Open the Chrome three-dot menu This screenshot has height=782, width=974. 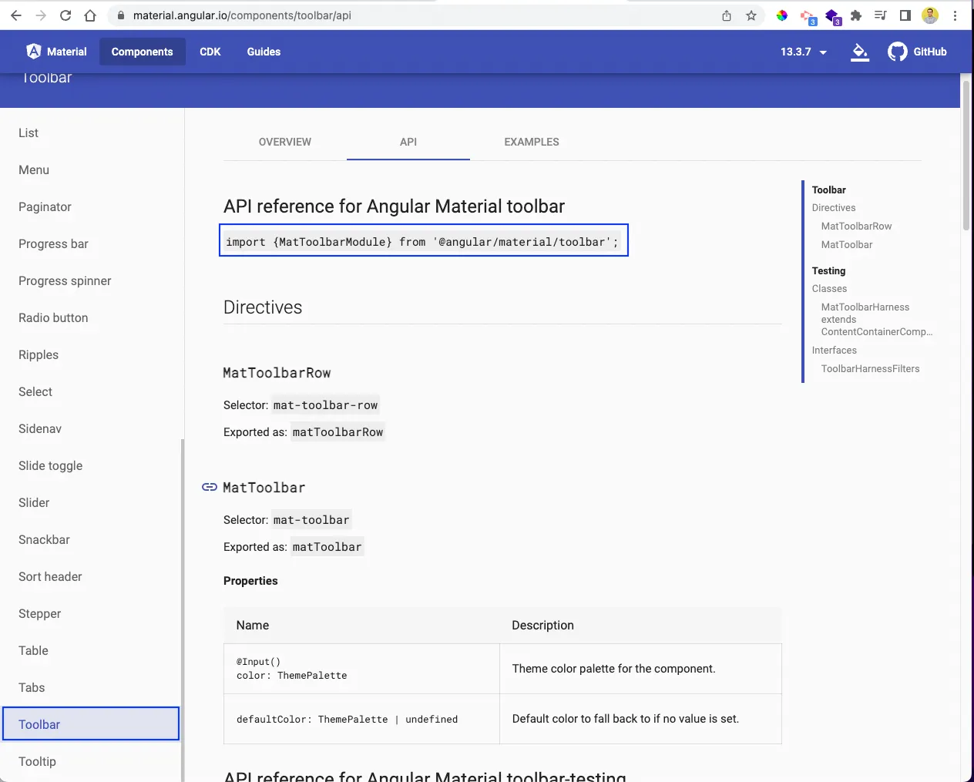(956, 15)
